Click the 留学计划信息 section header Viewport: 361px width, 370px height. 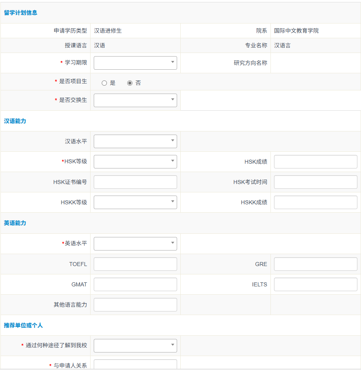pos(21,13)
